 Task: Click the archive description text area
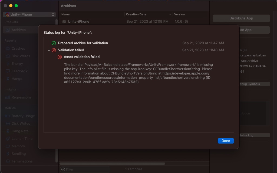coord(253,113)
